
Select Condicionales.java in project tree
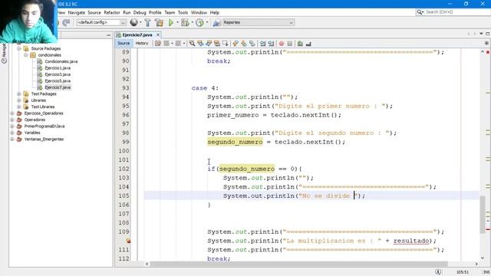tap(61, 61)
